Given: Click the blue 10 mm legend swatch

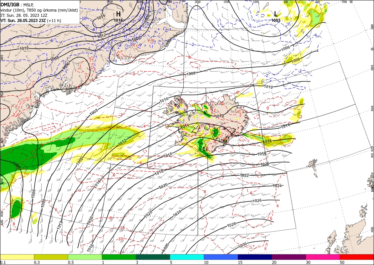Looking at the screenshot, I should pos(221,257).
